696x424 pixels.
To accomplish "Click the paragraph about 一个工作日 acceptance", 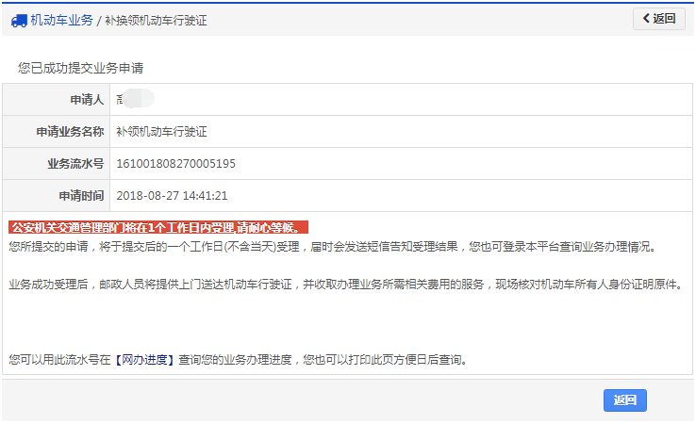I will [333, 247].
